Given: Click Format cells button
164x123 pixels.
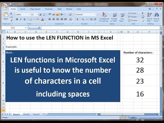Looking at the screenshot, I should [133, 20].
